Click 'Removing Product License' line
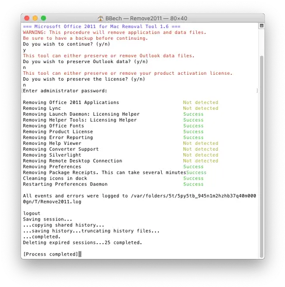285x287 pixels. 58,132
